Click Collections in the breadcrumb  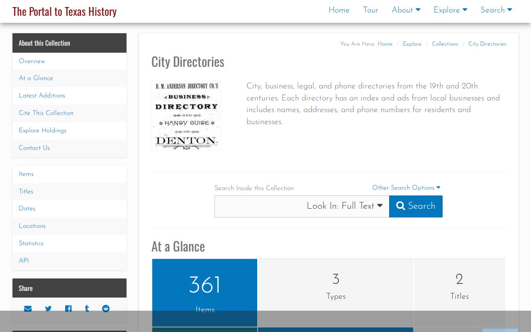pyautogui.click(x=445, y=44)
